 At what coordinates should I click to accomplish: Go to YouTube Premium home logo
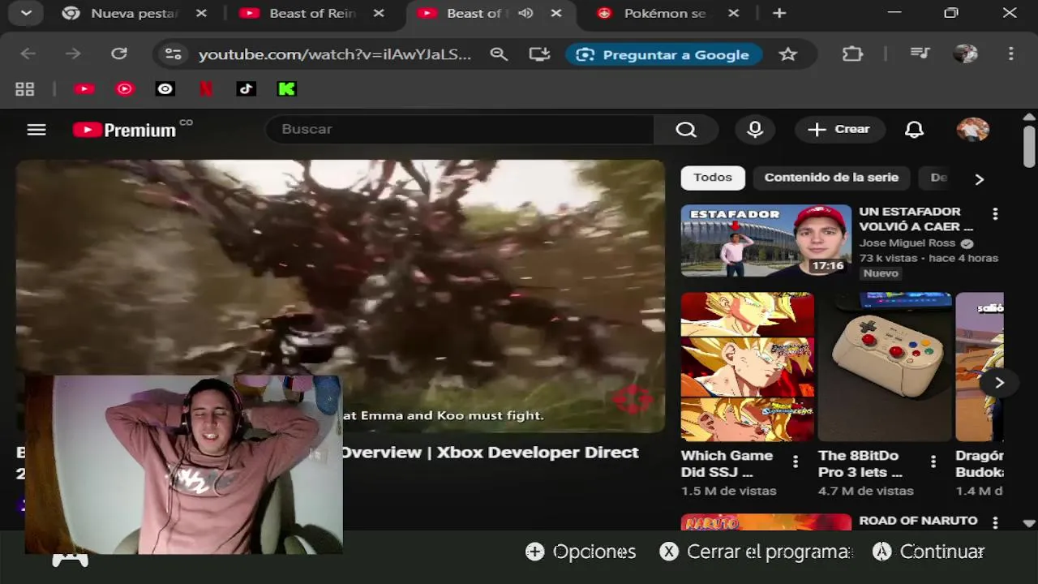124,130
